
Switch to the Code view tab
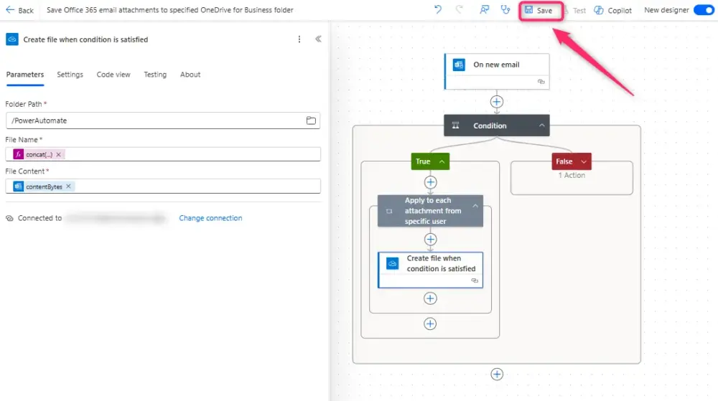(113, 75)
